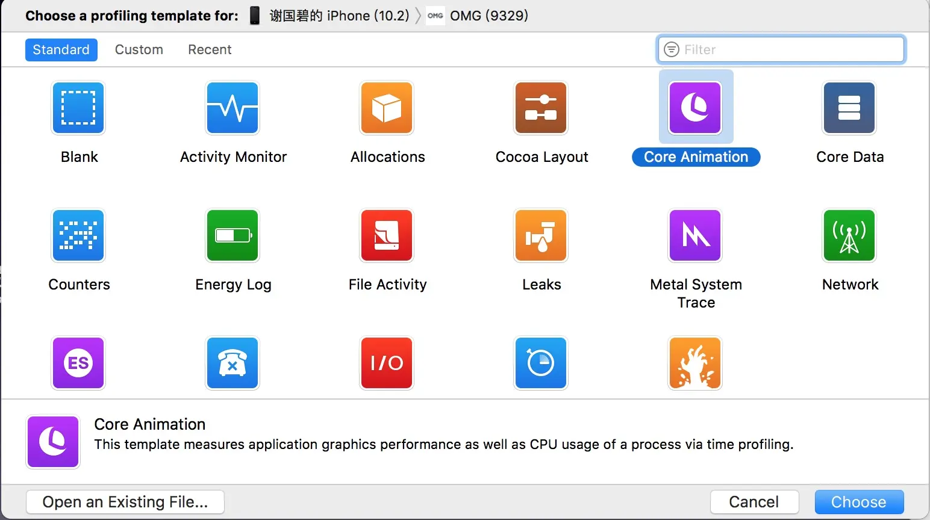Select the Core Data template icon
The image size is (930, 520).
click(849, 108)
